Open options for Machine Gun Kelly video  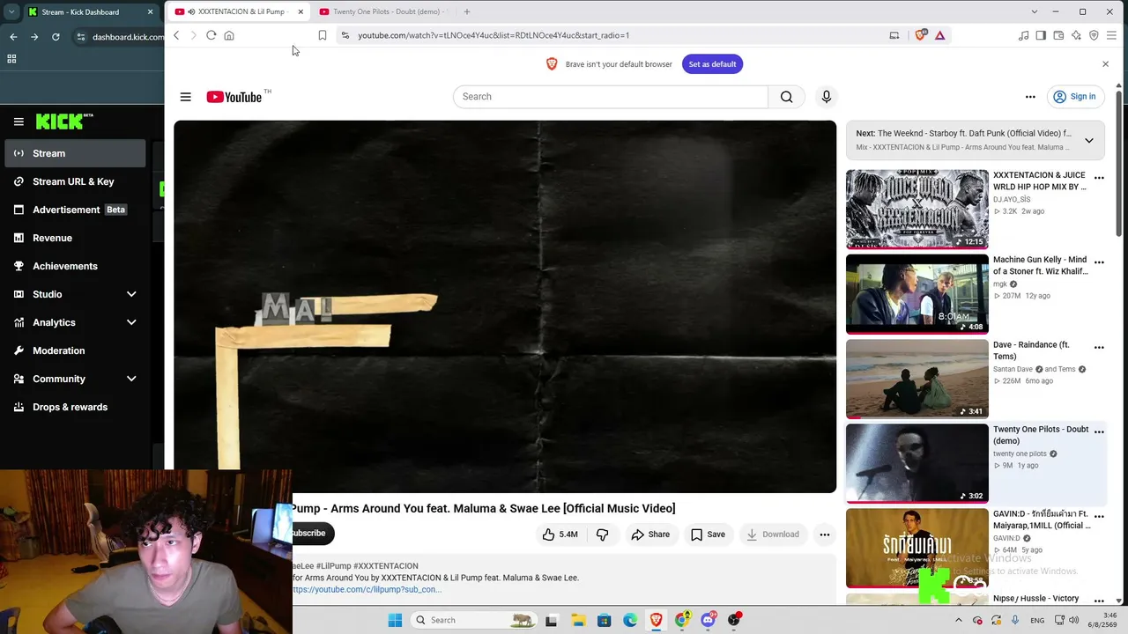1099,262
